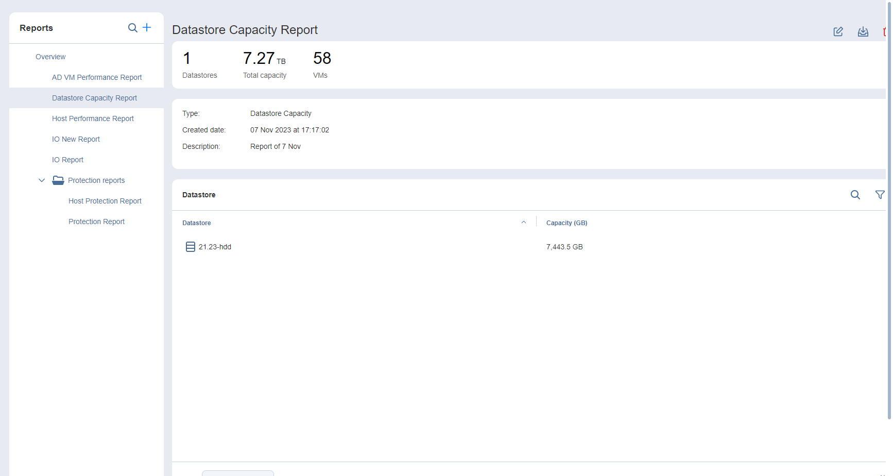This screenshot has width=893, height=476.
Task: Select IO Report in sidebar
Action: [67, 160]
